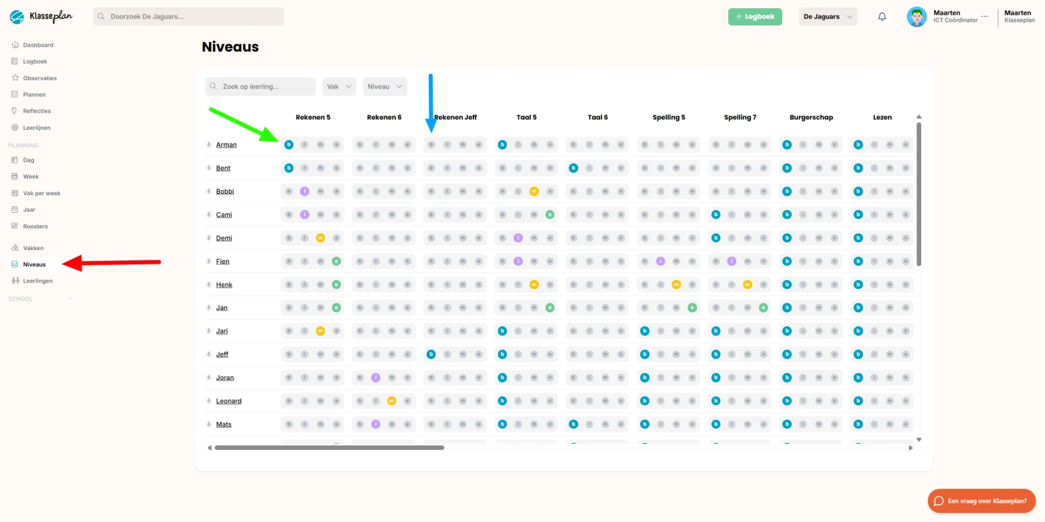Image resolution: width=1045 pixels, height=522 pixels.
Task: Go to Roosters in the sidebar
Action: pyautogui.click(x=35, y=226)
